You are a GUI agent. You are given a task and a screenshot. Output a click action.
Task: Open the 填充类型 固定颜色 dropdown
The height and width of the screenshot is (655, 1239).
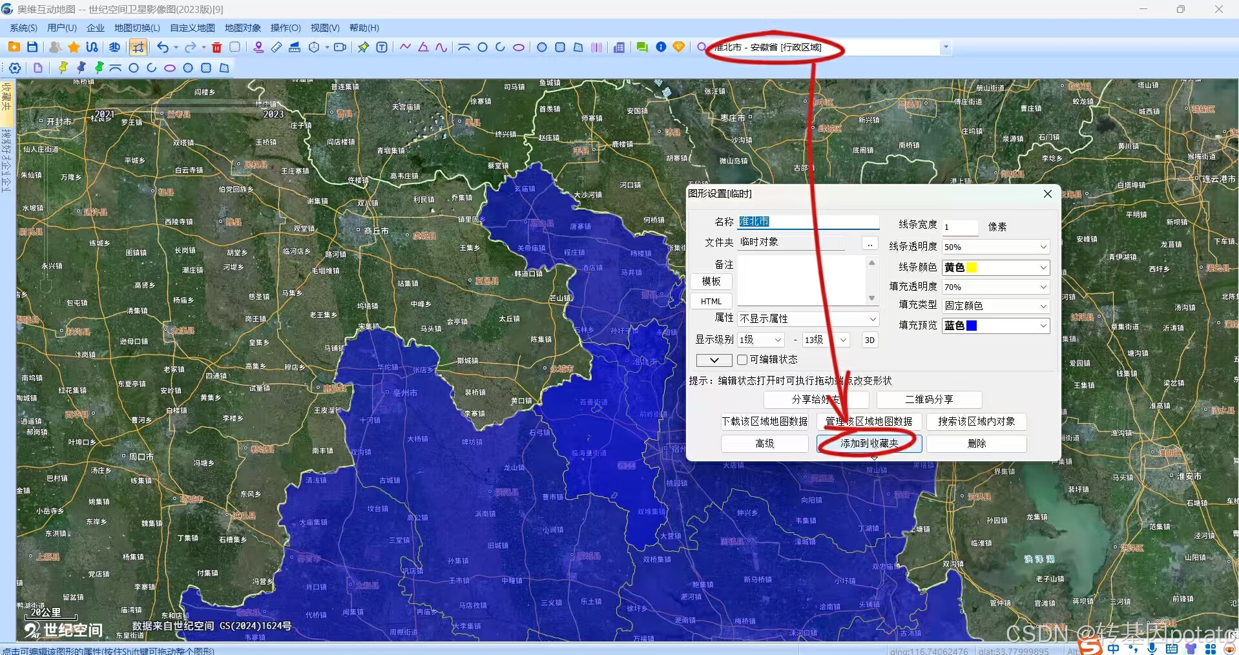point(995,306)
